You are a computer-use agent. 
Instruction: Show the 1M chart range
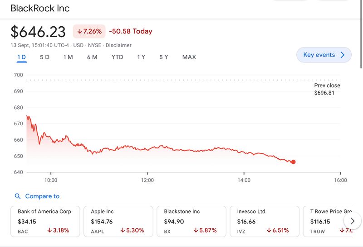(68, 57)
